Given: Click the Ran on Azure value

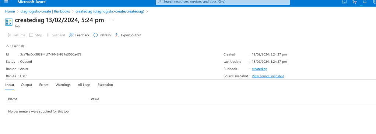Looking at the screenshot, I should (x=24, y=69).
